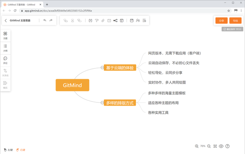Insert a parent node from the toolbar
The image size is (245, 154).
(x=80, y=20)
